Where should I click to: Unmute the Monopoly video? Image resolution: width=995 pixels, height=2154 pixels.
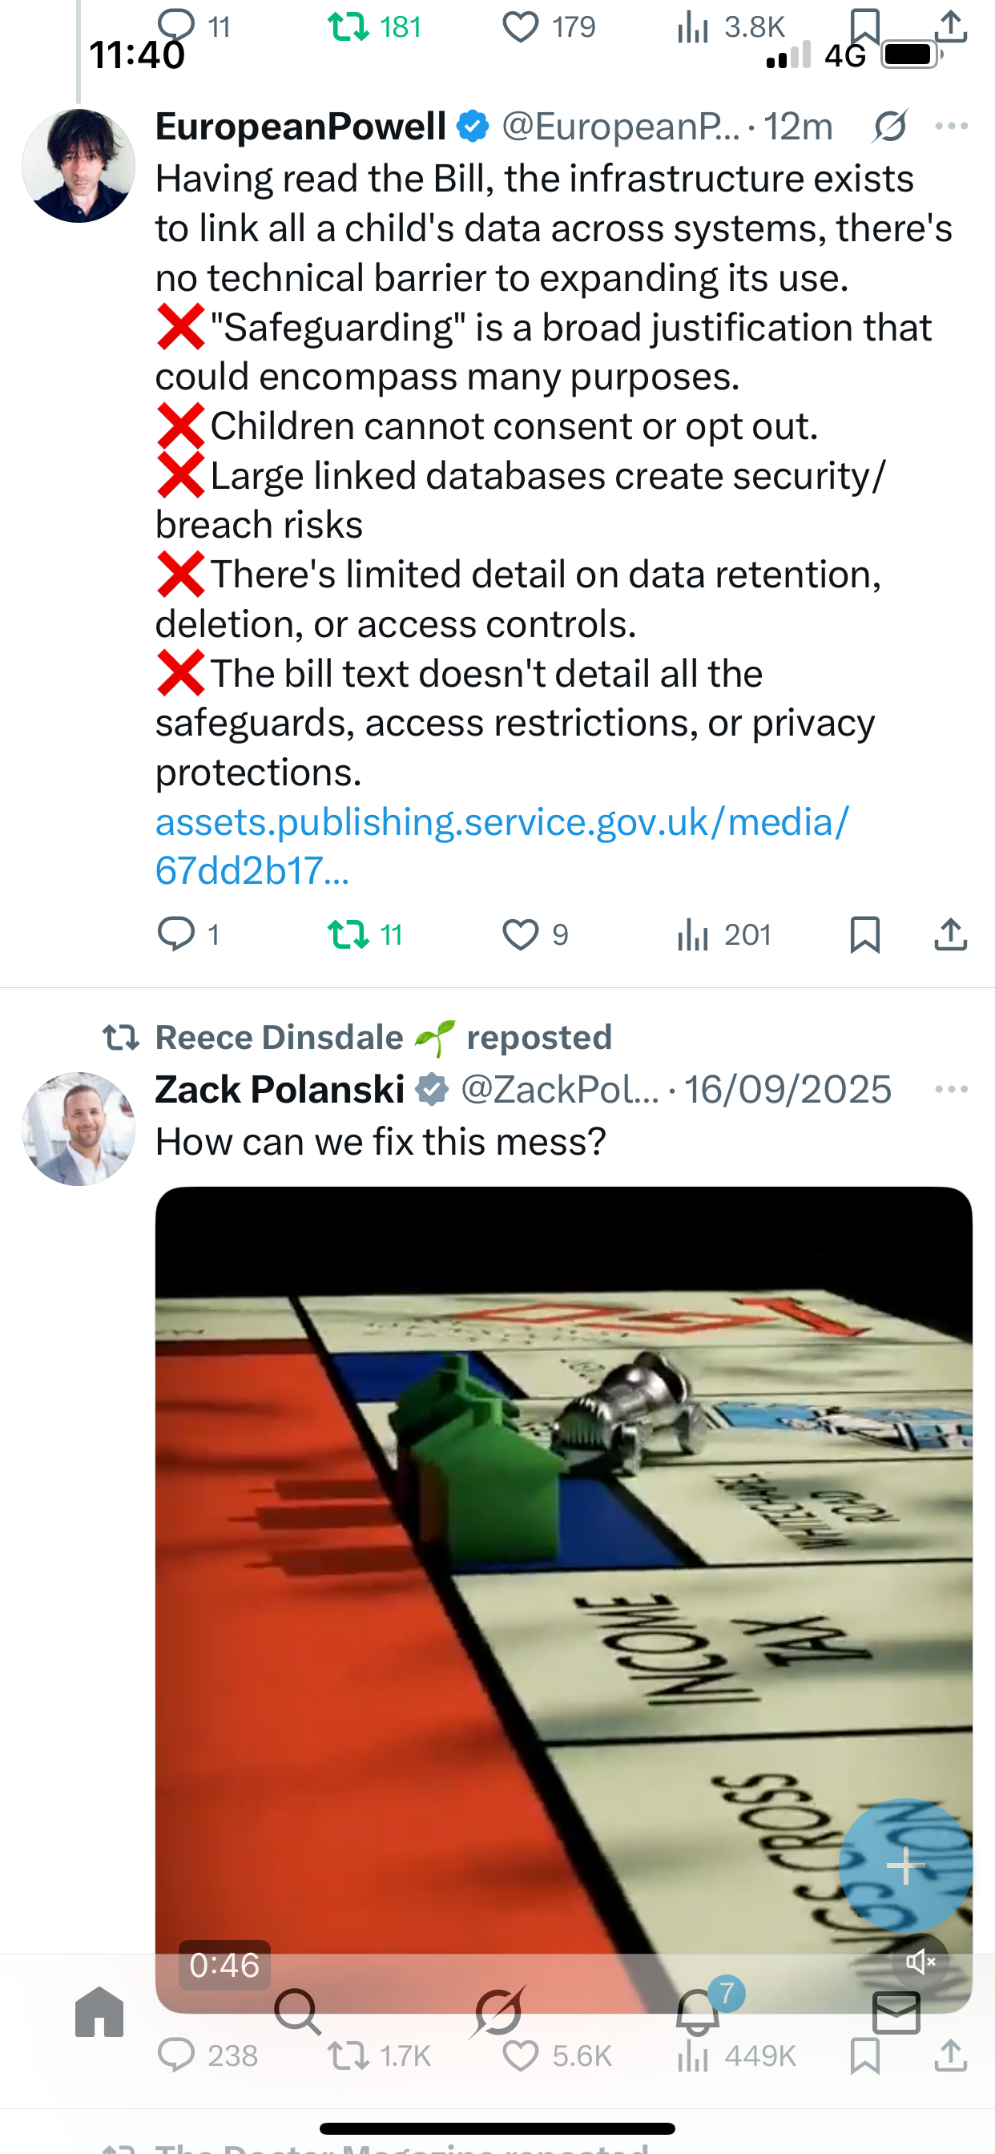pyautogui.click(x=920, y=1962)
